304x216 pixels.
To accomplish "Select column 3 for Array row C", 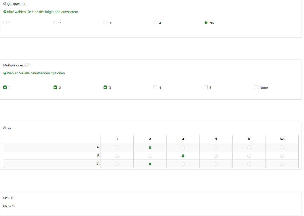I will click(183, 164).
